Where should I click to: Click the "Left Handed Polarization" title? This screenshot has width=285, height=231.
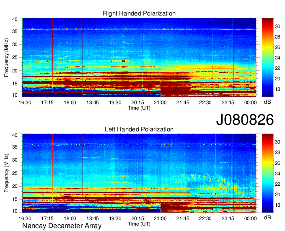coord(139,129)
